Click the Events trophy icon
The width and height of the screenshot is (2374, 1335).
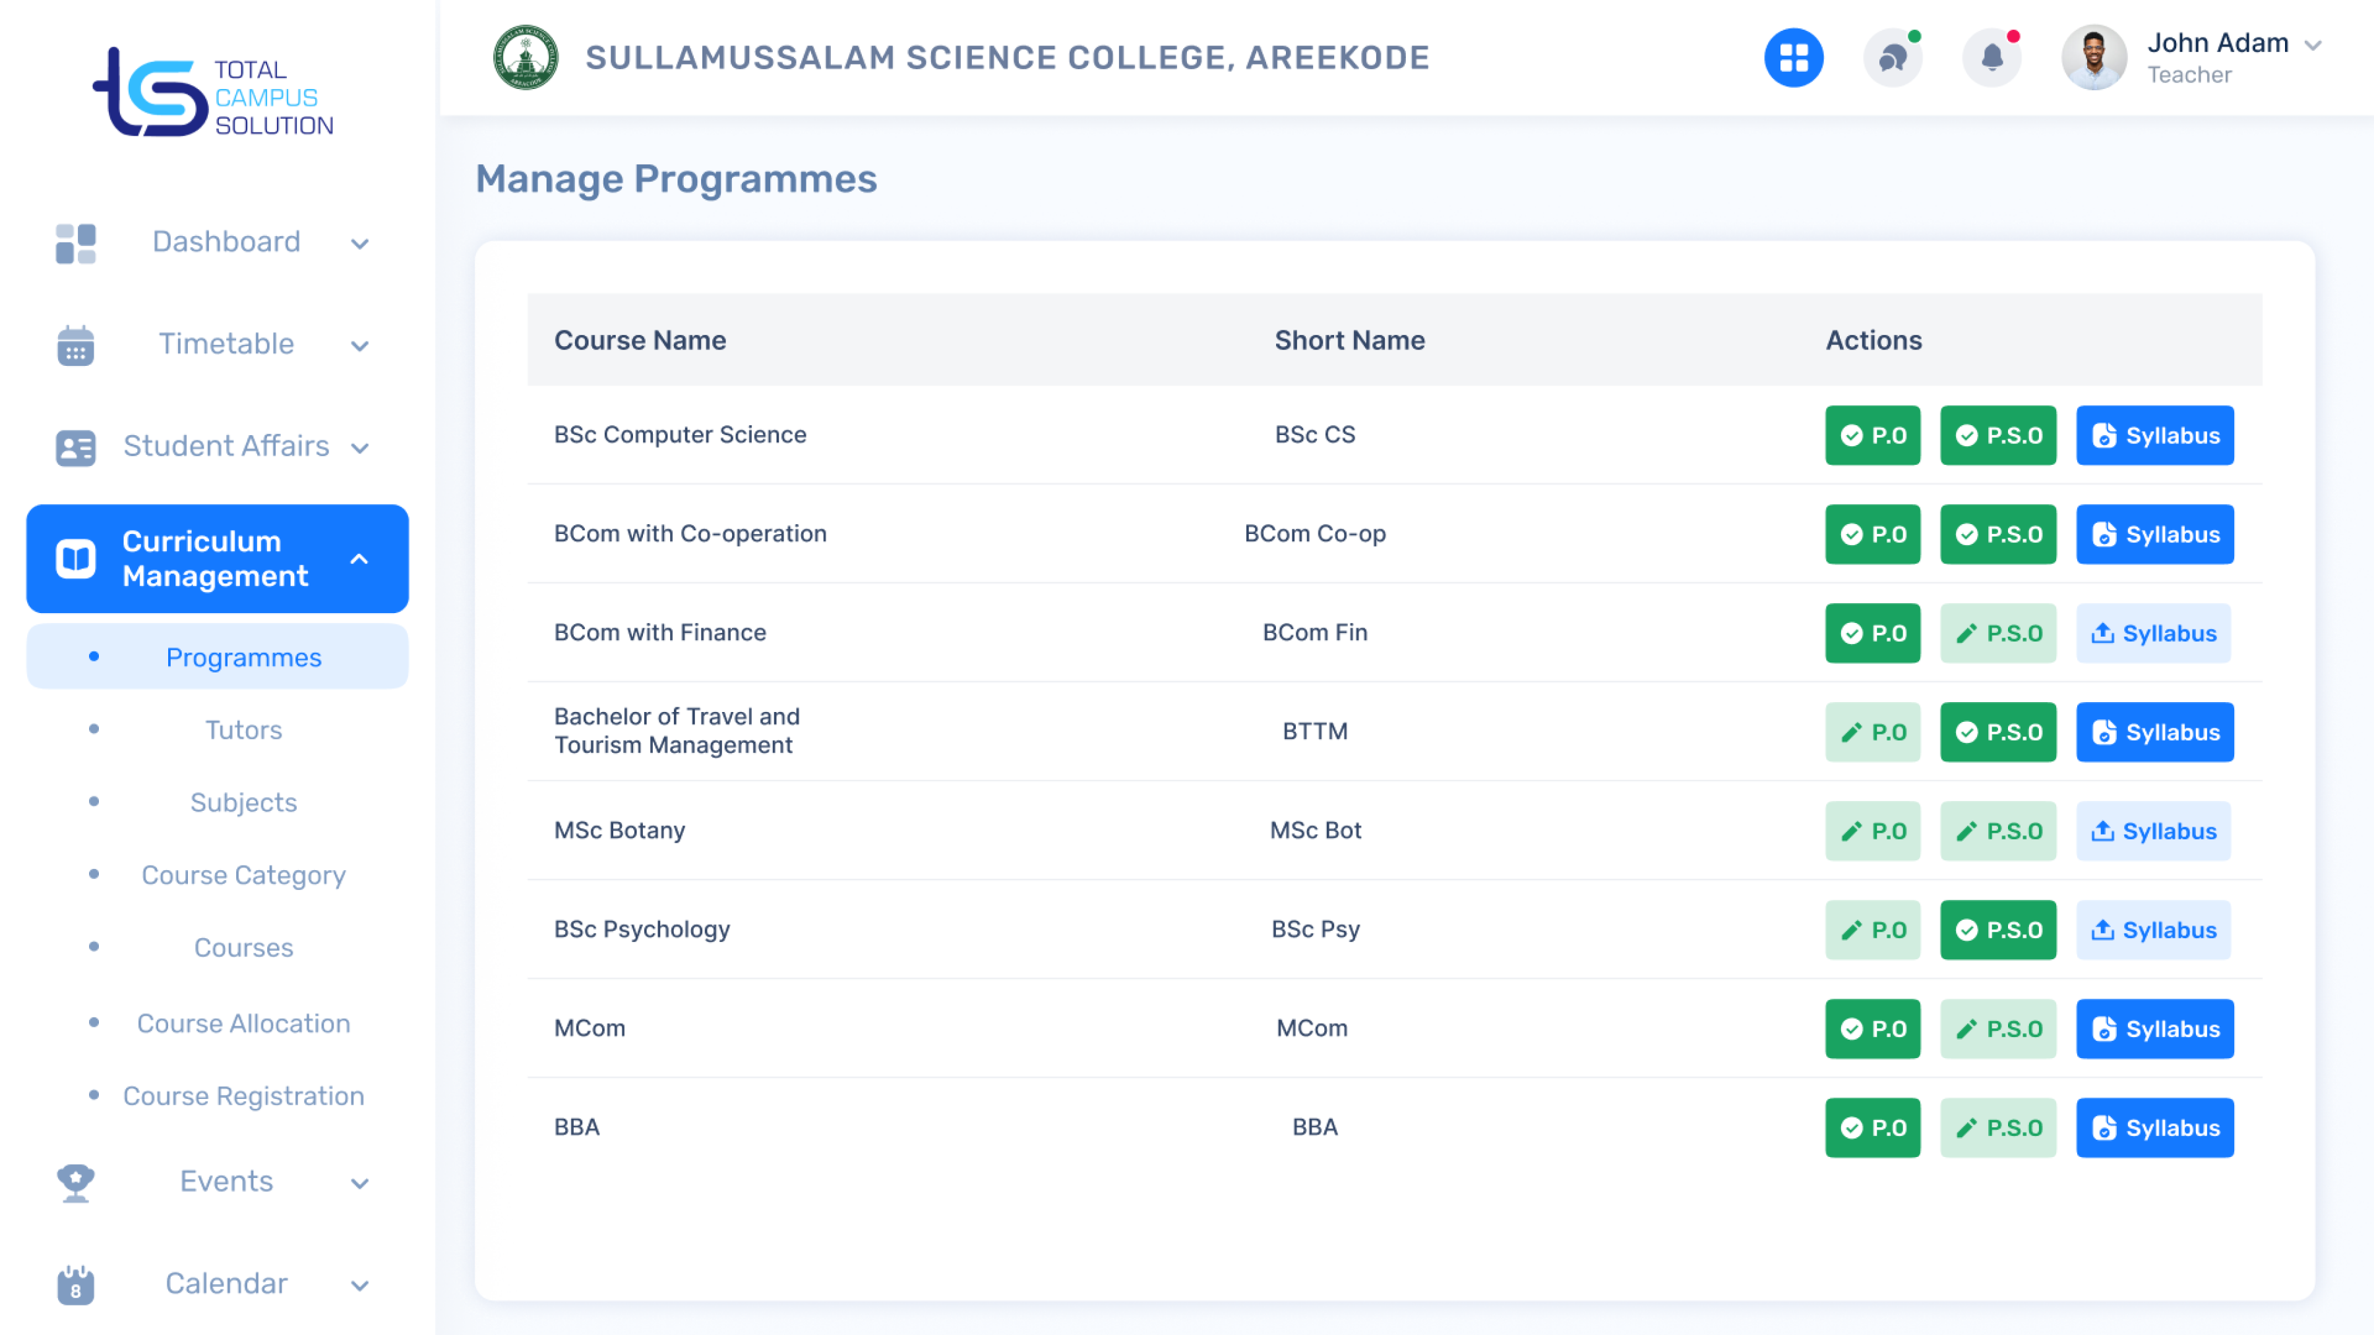click(76, 1182)
